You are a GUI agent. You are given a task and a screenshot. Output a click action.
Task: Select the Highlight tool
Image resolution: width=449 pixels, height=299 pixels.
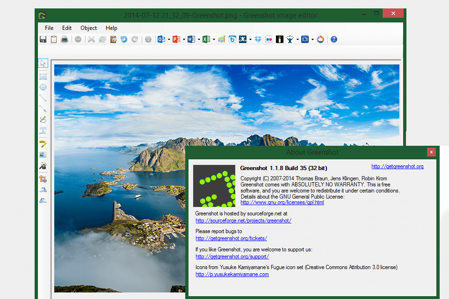click(x=43, y=143)
